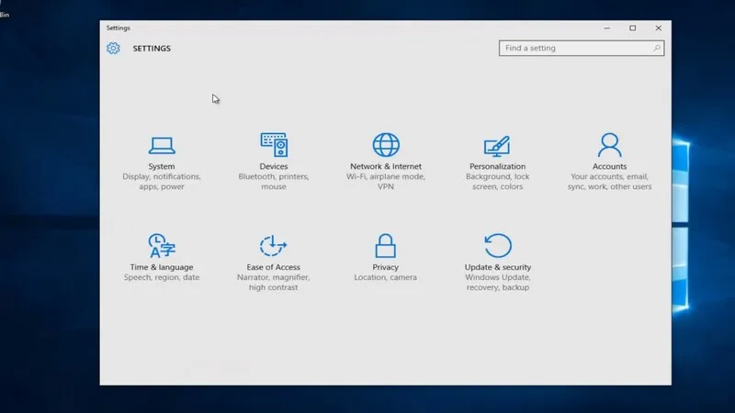Open the Update & security refresh icon

coord(498,245)
